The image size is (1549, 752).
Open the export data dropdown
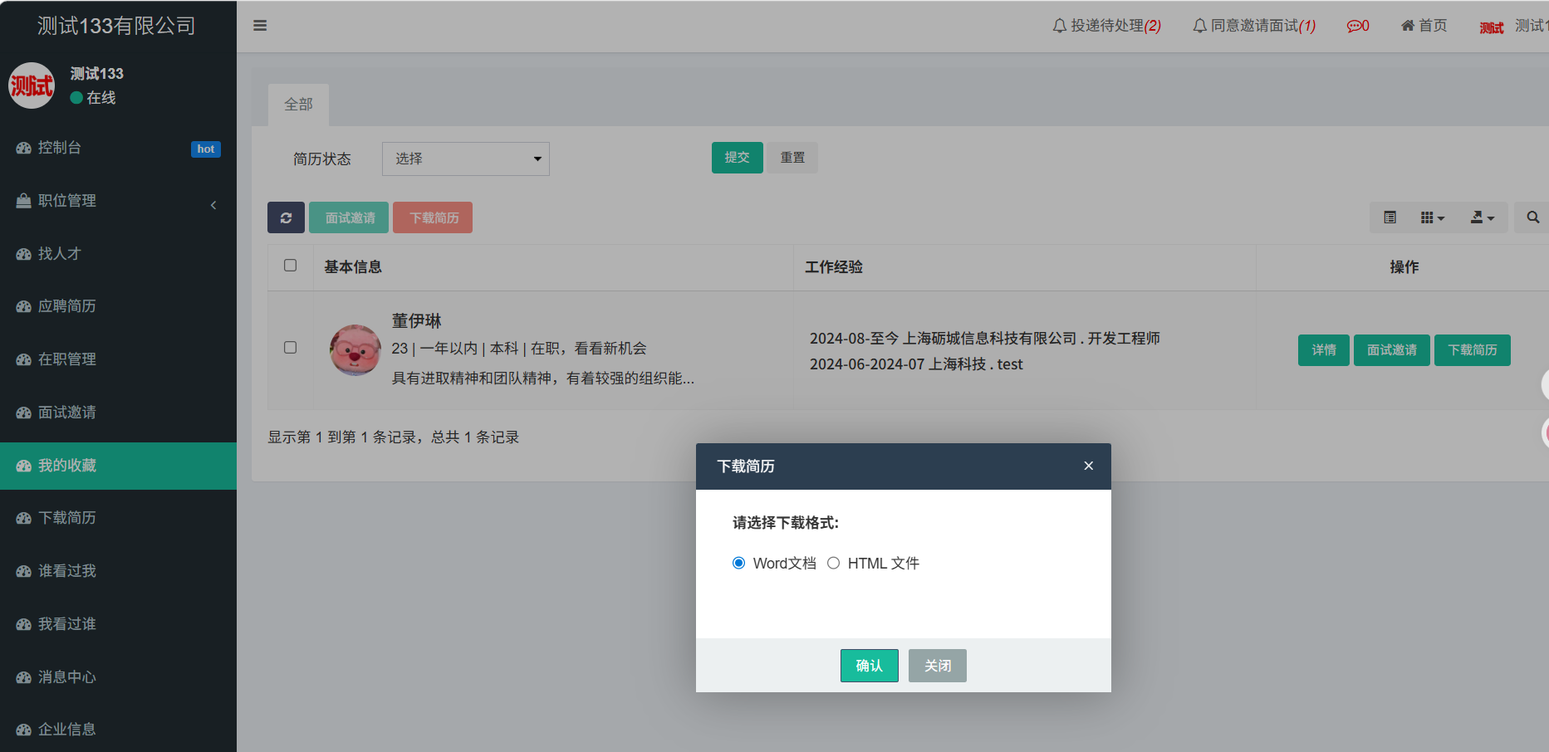tap(1482, 217)
